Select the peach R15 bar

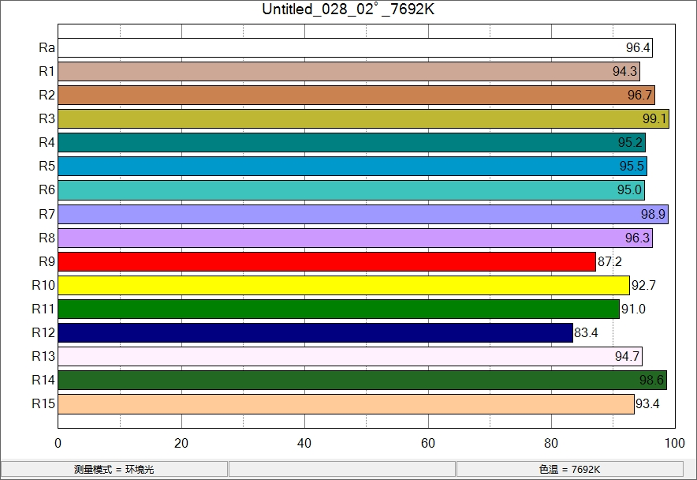coord(345,403)
